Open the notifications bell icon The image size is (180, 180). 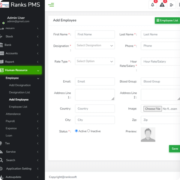coord(153,5)
